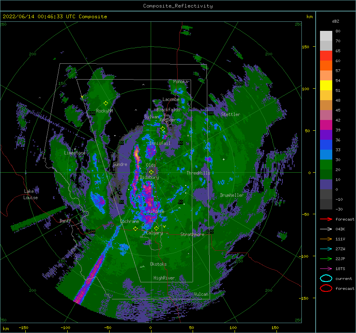
Task: Select the ThreeHills label
Action: [198, 173]
